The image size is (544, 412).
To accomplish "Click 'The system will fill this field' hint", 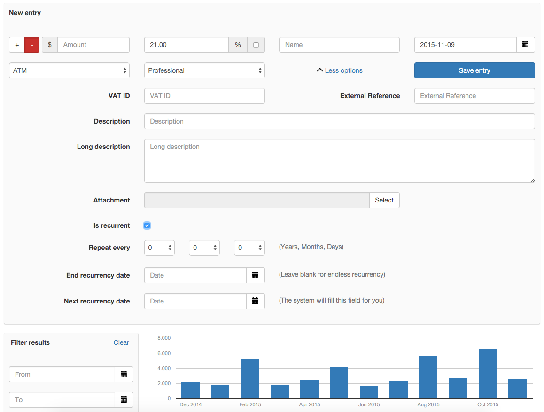I will [x=332, y=300].
